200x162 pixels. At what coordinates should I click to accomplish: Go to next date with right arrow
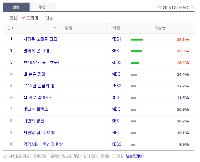click(x=193, y=7)
